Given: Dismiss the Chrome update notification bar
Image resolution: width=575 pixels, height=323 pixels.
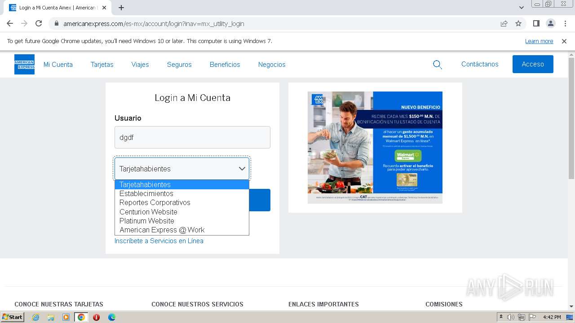Looking at the screenshot, I should click(564, 41).
